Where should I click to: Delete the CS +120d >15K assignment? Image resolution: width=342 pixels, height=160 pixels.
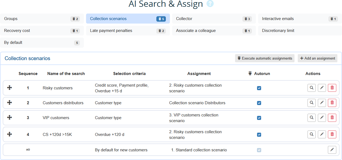(332, 135)
